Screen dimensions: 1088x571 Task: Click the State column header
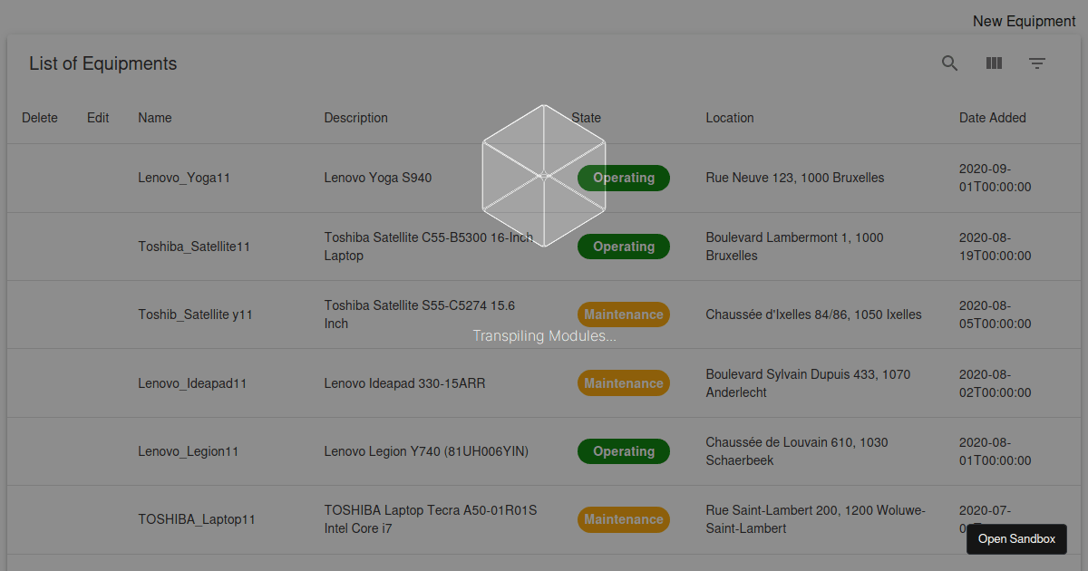(587, 118)
